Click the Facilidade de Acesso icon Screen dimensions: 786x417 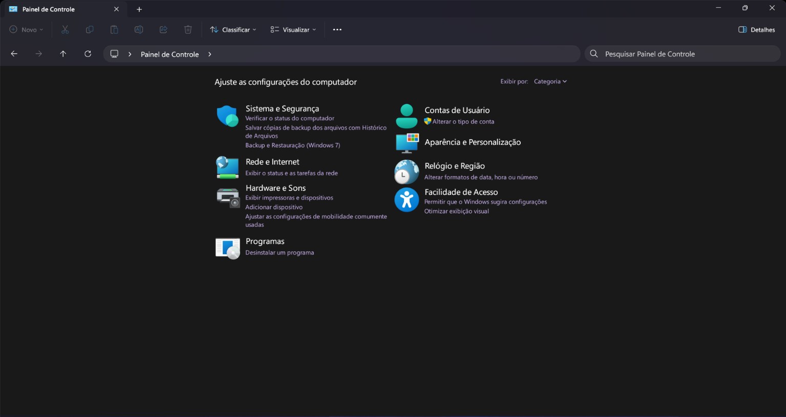(x=407, y=200)
